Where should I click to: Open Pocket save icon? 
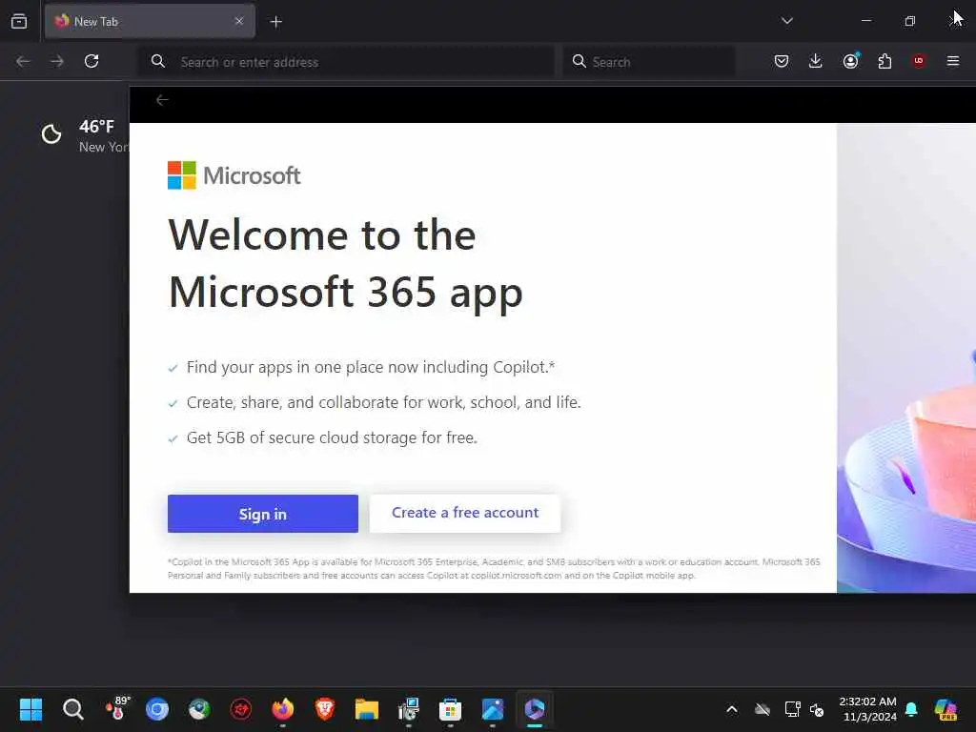click(x=782, y=61)
